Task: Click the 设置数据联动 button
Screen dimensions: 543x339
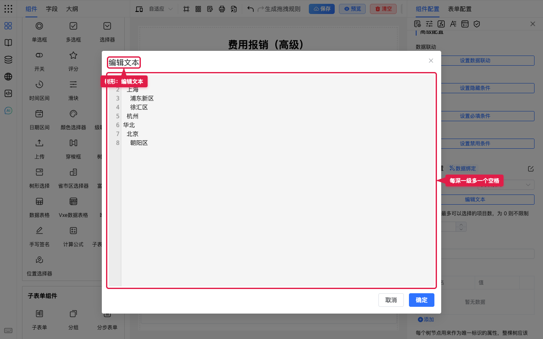Action: click(x=475, y=61)
